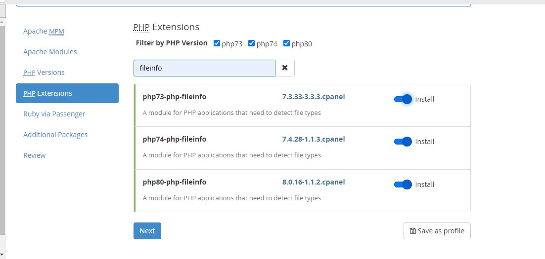Toggle install switch for php80-php-fileinfo

coord(403,185)
